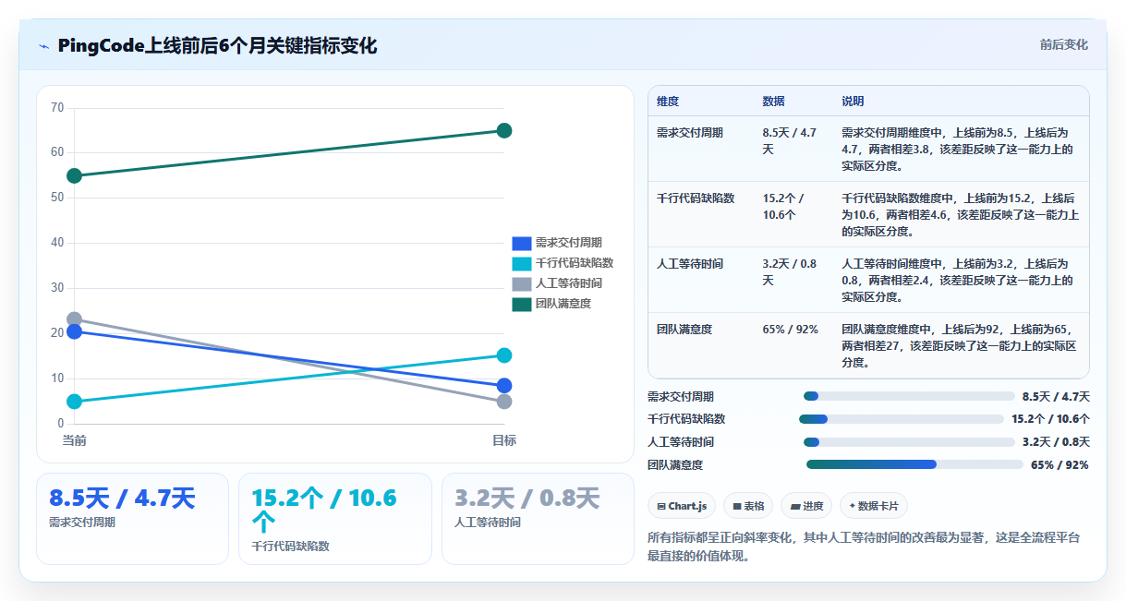Click the 目标 x-axis label

(504, 440)
